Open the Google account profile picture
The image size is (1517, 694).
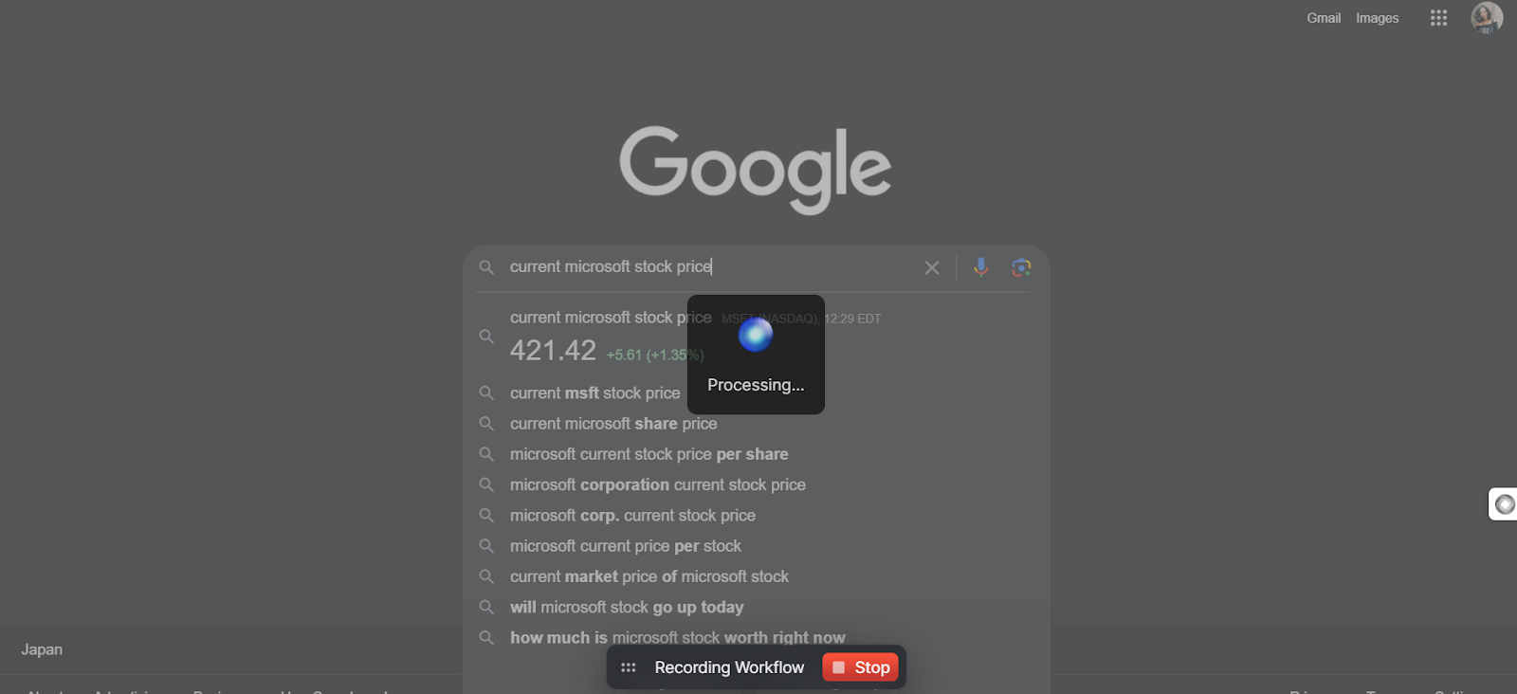[1487, 17]
